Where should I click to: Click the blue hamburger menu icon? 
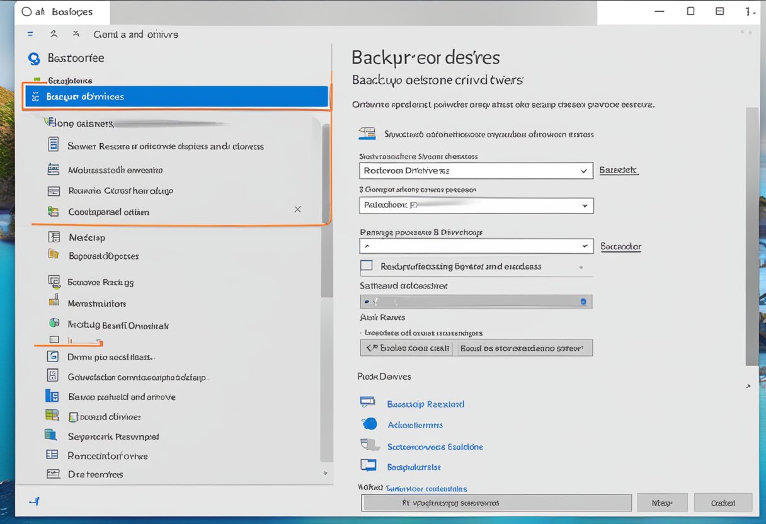[30, 34]
